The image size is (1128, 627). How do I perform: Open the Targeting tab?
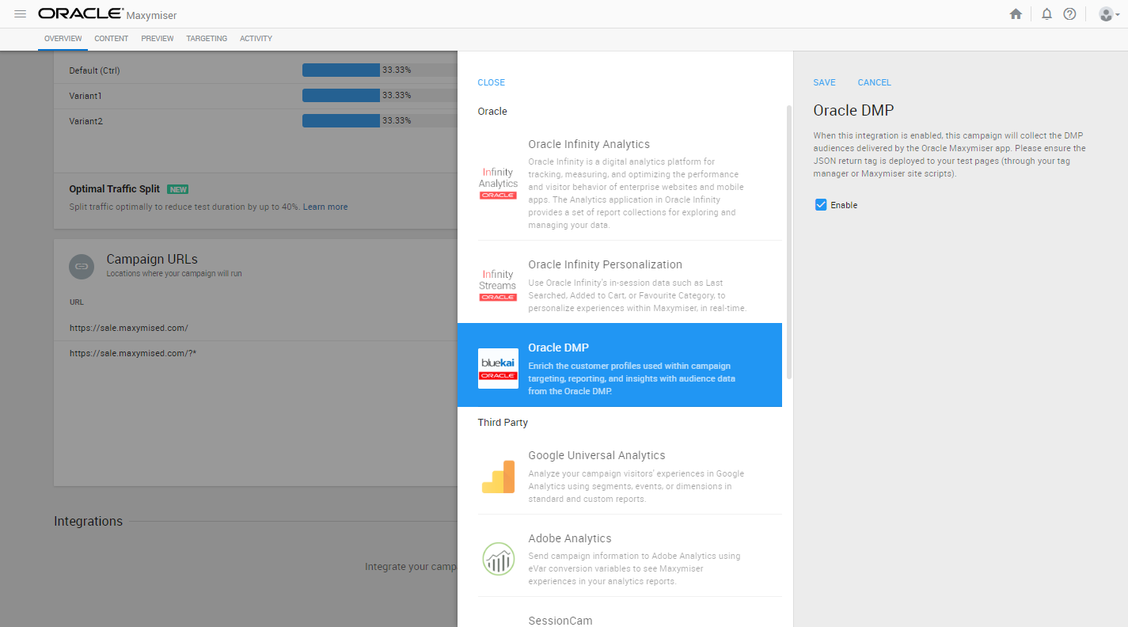point(207,39)
